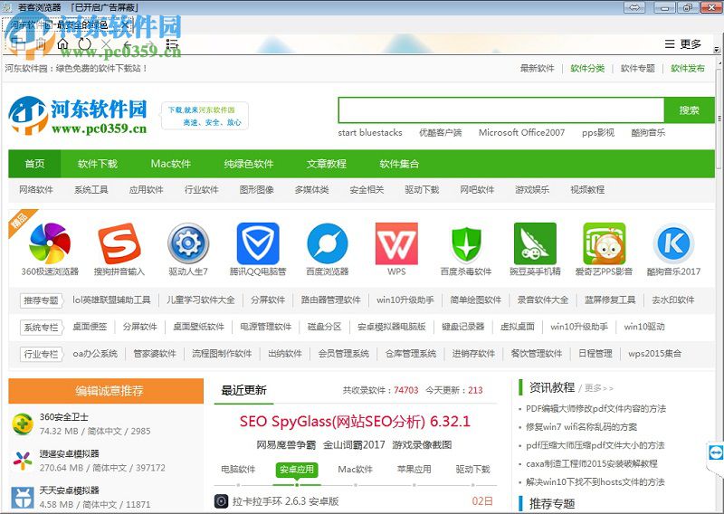724x514 pixels.
Task: Switch to the 电脑软件 tab
Action: click(x=238, y=469)
